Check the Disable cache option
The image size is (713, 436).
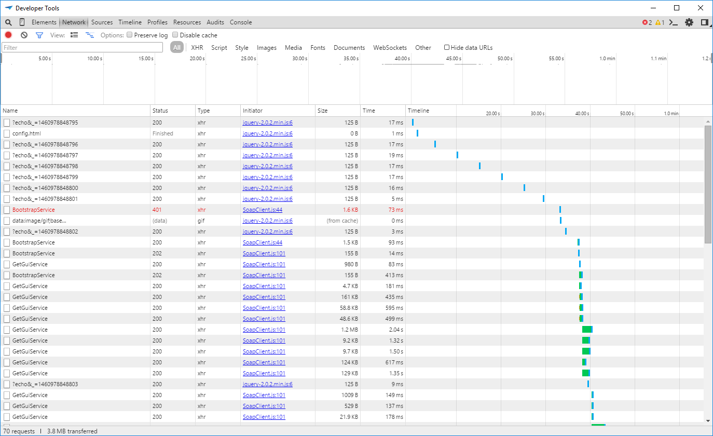coord(175,35)
